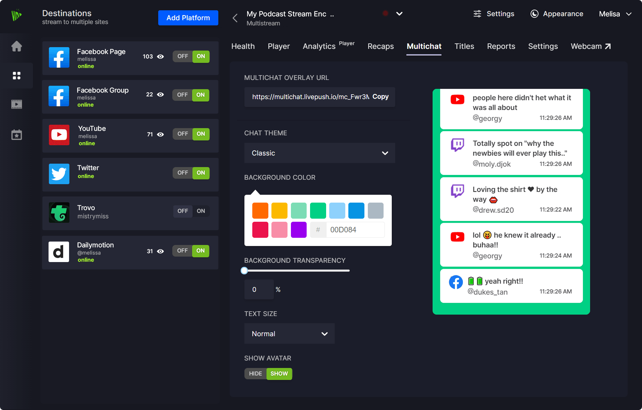The width and height of the screenshot is (642, 410).
Task: Copy the multichat overlay URL
Action: coord(380,97)
